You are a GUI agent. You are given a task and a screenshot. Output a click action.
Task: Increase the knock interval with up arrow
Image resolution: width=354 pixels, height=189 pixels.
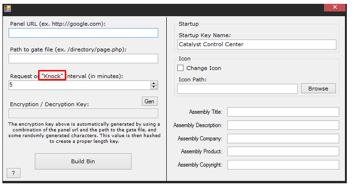pyautogui.click(x=154, y=83)
